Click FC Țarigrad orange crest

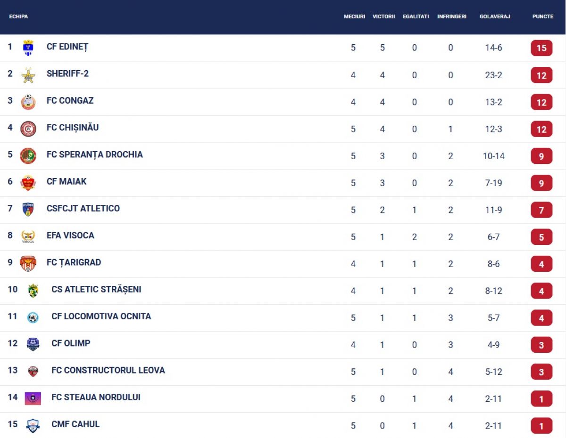coord(28,264)
